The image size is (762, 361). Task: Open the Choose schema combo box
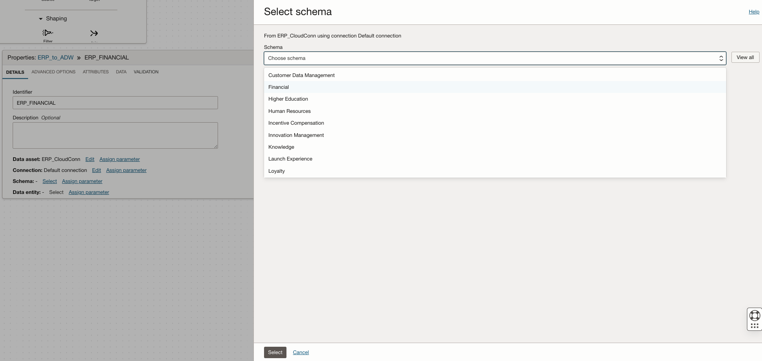(x=489, y=58)
